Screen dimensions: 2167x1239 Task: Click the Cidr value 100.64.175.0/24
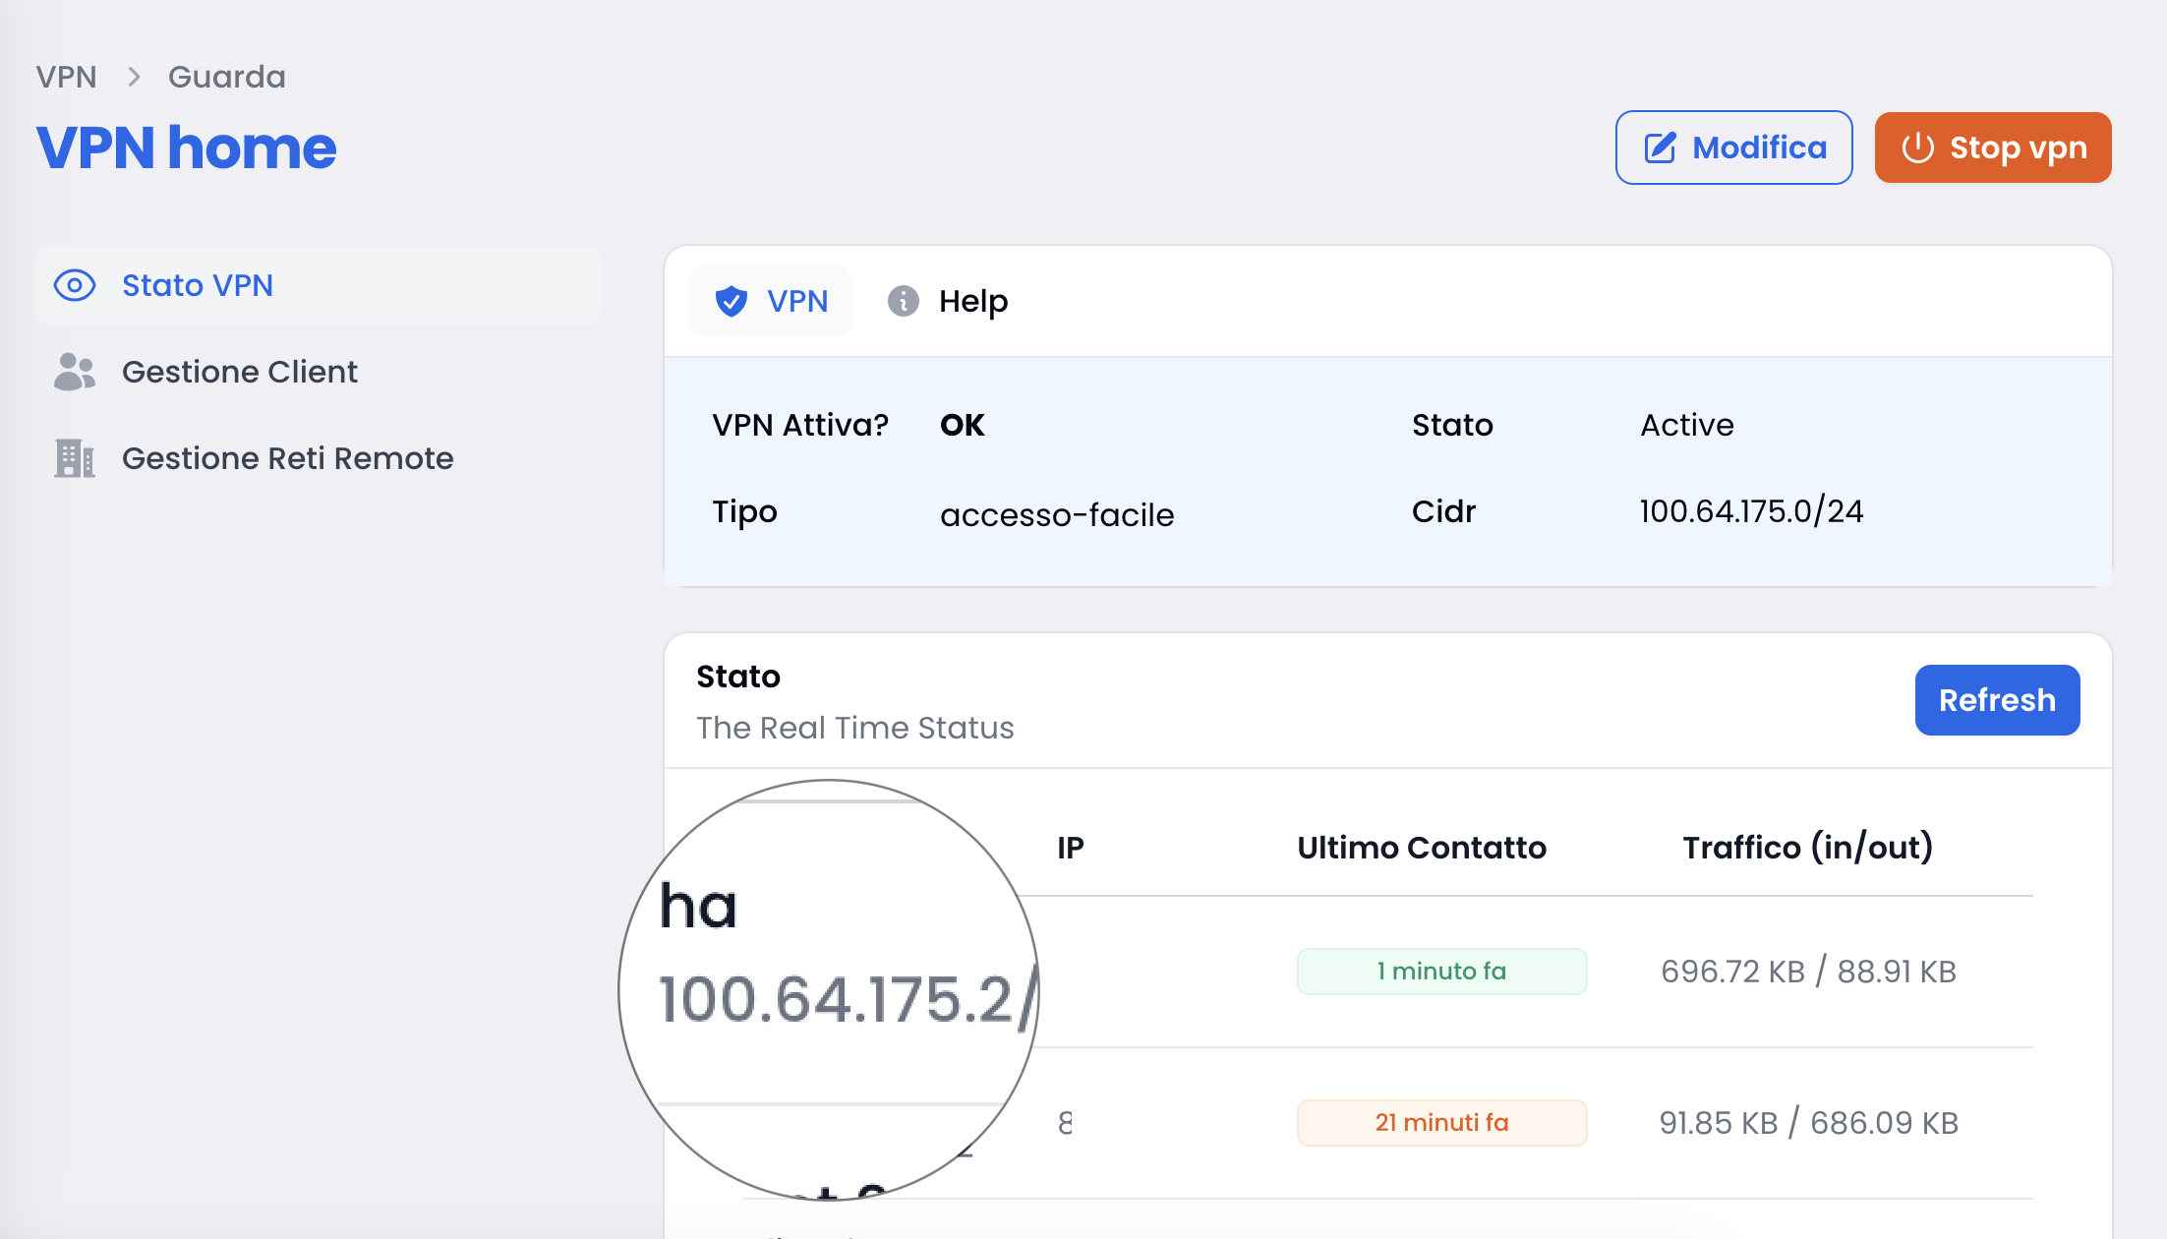point(1751,511)
